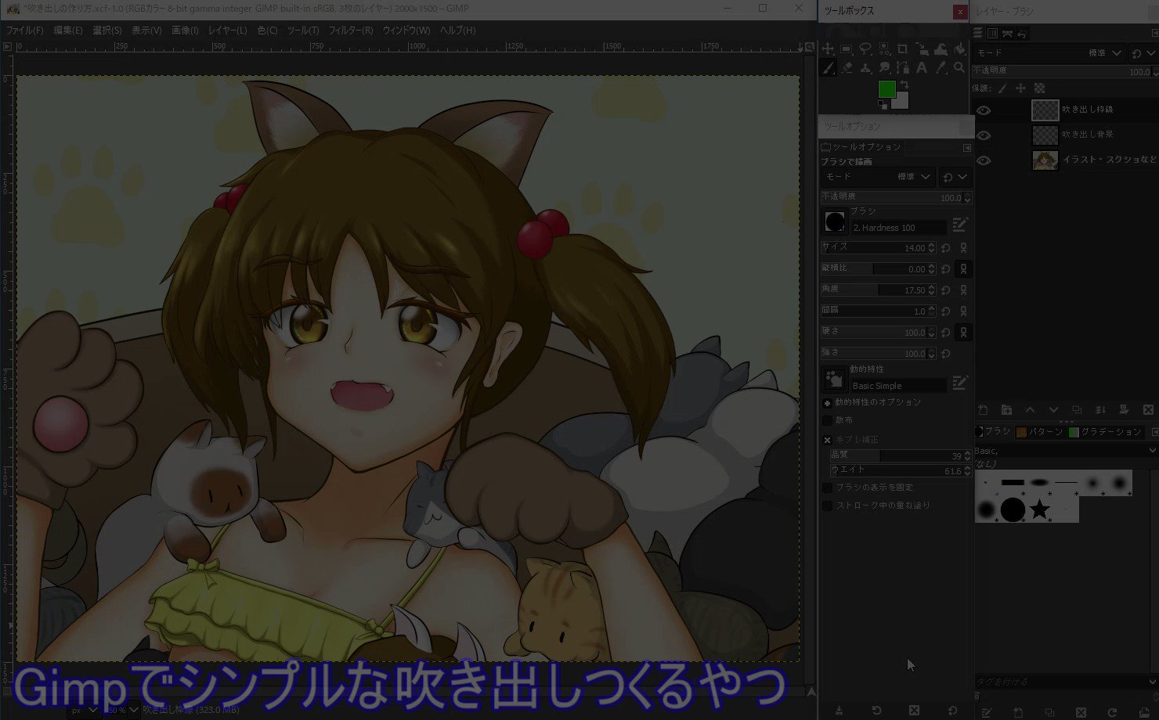This screenshot has width=1159, height=720.
Task: Select the Color Picker tool
Action: pos(941,68)
